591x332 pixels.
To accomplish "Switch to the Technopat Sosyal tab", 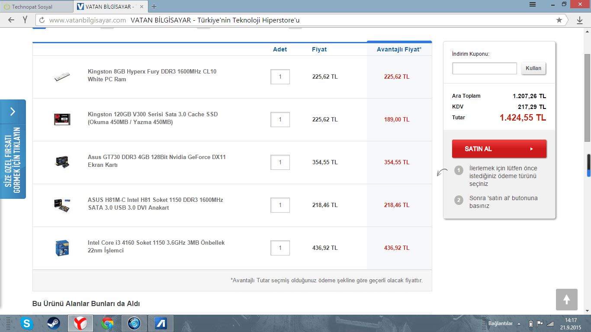I will [x=37, y=6].
